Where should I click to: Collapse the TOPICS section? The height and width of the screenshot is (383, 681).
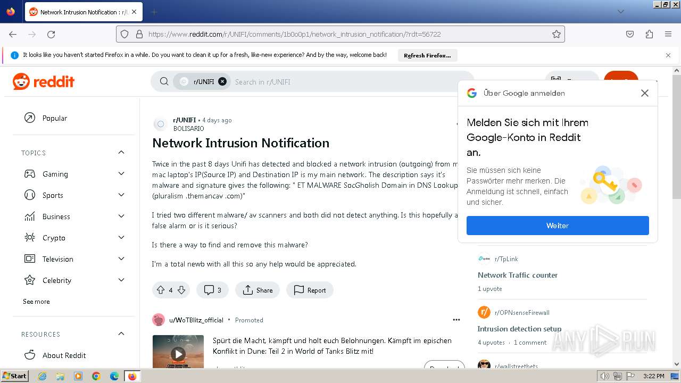click(121, 153)
